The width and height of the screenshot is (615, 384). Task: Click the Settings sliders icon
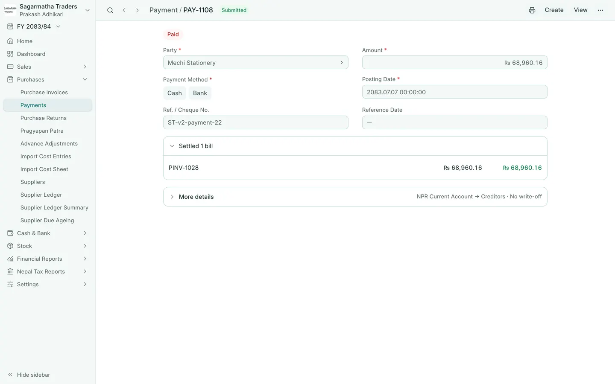(10, 285)
